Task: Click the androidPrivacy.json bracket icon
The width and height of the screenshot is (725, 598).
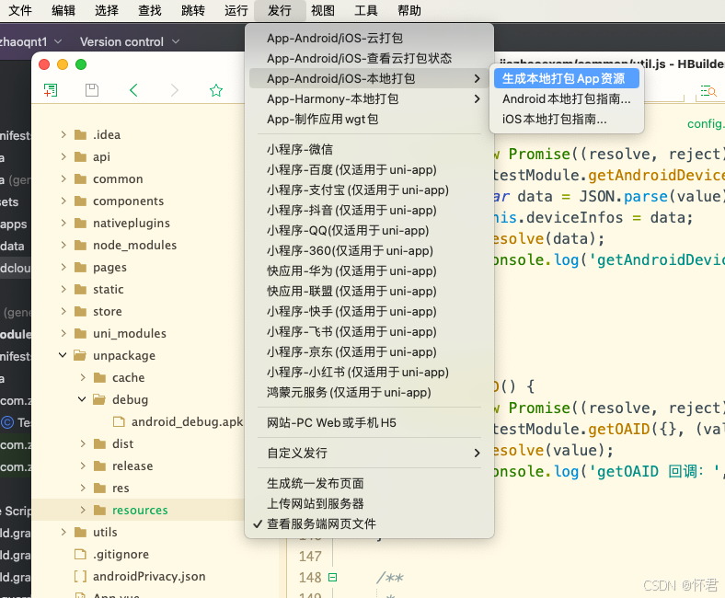Action: pyautogui.click(x=80, y=576)
